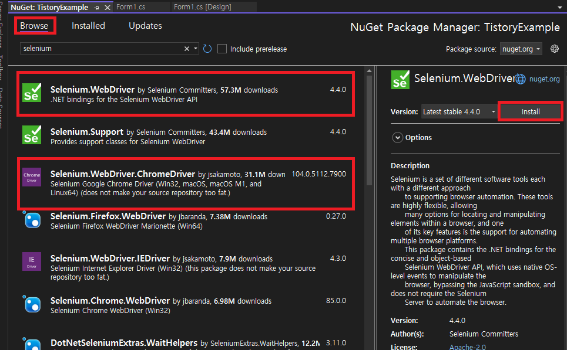
Task: Enable Include prerelease checkbox
Action: (222, 49)
